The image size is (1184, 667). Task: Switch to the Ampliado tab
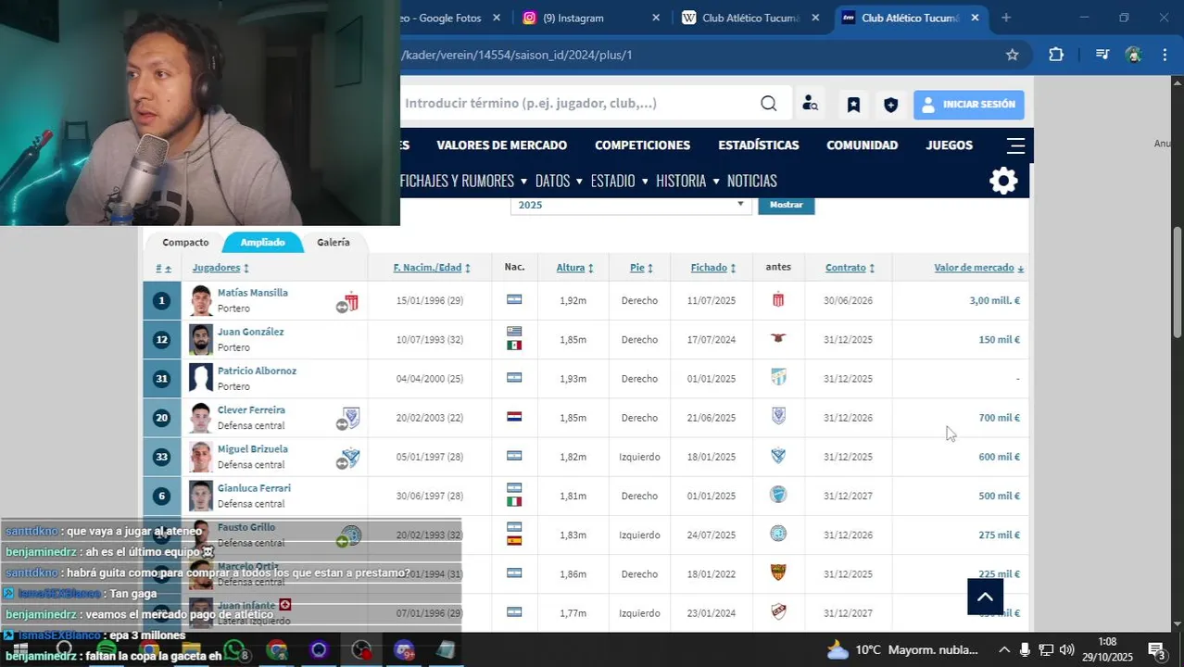point(262,243)
